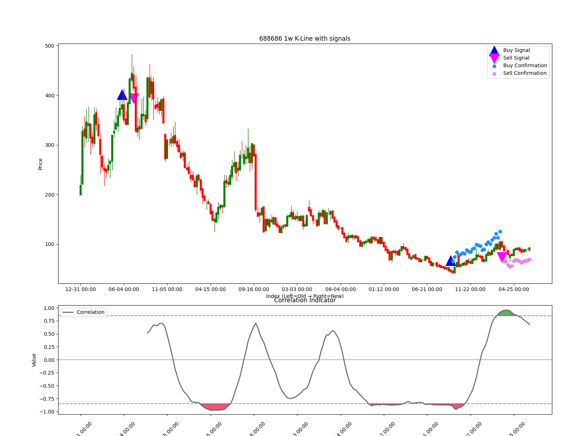Click the 'Correlation Indicator' subplot title

coord(305,300)
